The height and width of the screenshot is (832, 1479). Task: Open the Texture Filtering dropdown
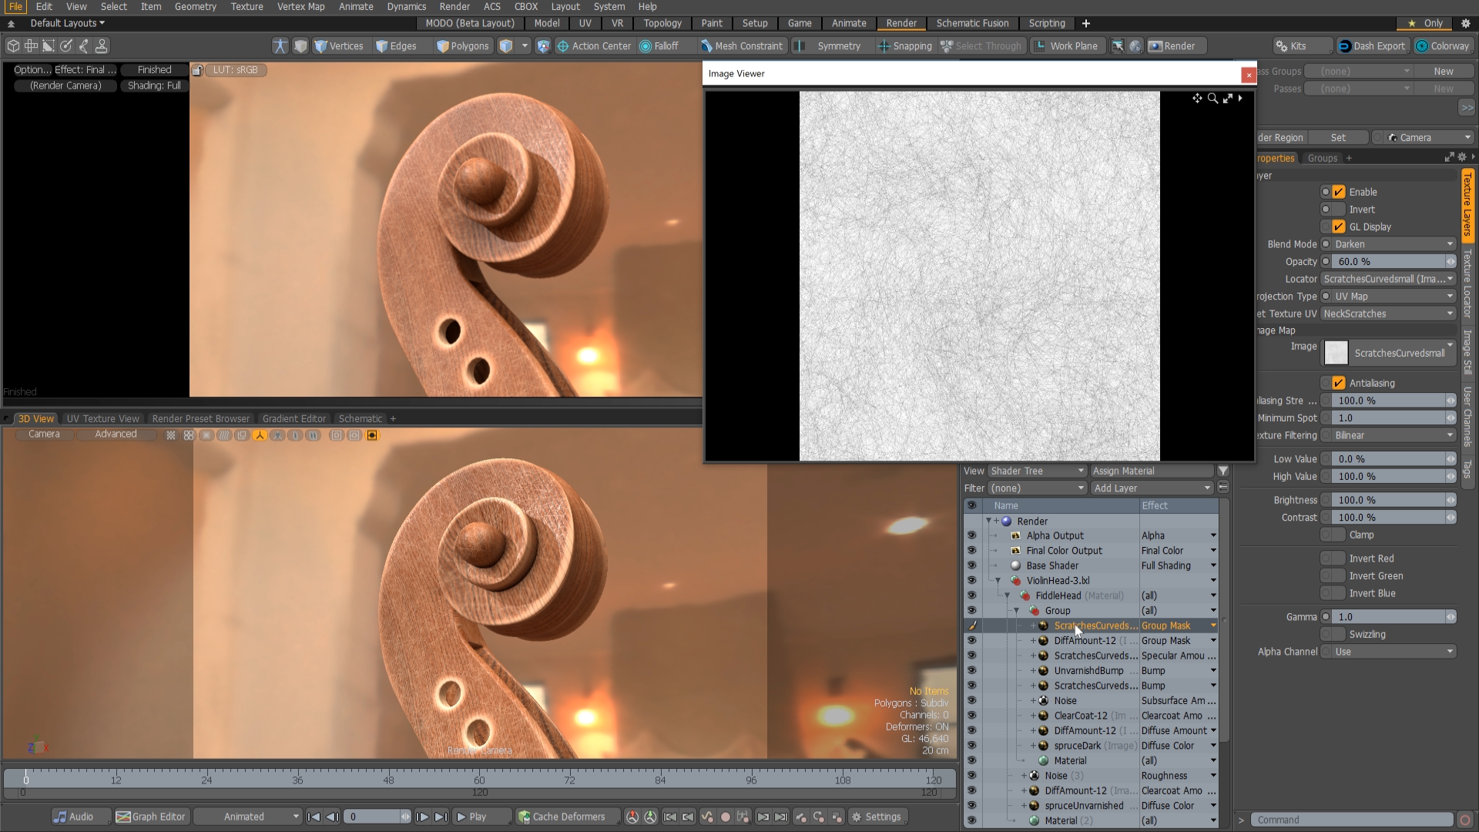pyautogui.click(x=1389, y=435)
